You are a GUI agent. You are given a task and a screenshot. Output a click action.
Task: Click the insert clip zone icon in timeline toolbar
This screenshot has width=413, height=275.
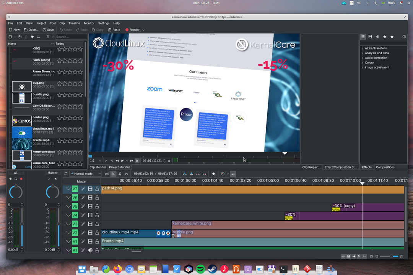tap(185, 174)
